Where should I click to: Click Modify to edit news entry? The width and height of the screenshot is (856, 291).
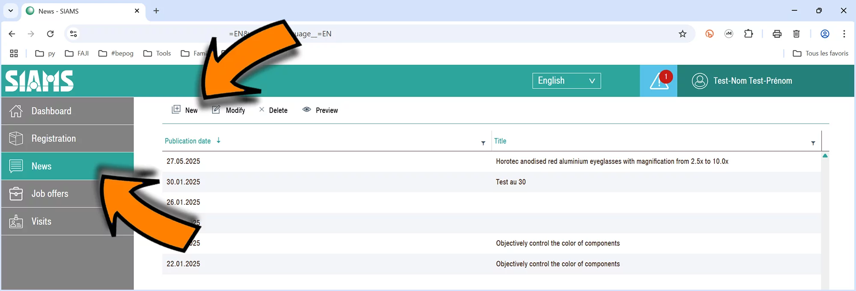(x=229, y=110)
